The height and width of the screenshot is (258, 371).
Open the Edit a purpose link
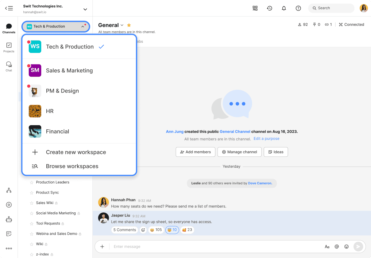266,139
